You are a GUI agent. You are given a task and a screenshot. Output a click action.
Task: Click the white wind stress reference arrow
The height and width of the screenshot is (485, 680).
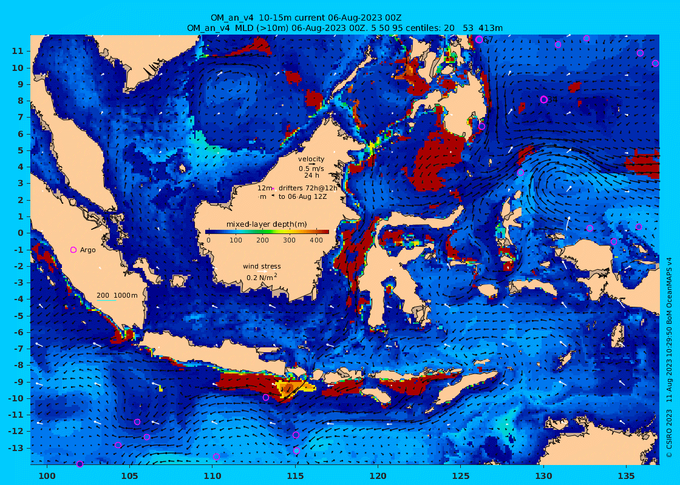262,272
